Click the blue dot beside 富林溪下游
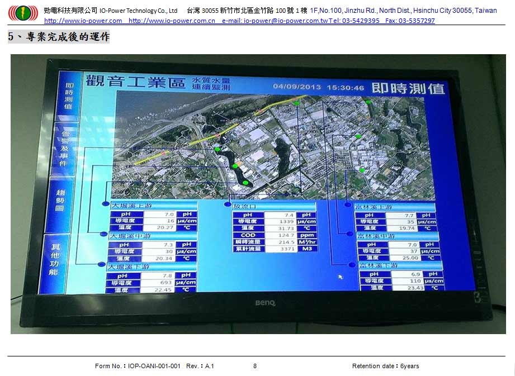Image resolution: width=515 pixels, height=376 pixels. click(352, 264)
